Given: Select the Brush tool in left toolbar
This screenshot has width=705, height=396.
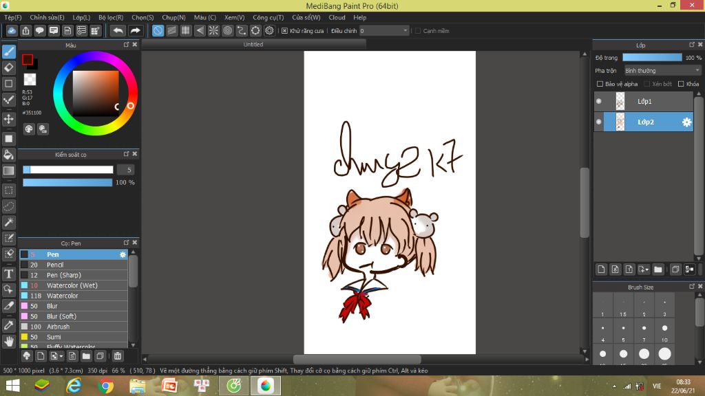Looking at the screenshot, I should click(9, 52).
